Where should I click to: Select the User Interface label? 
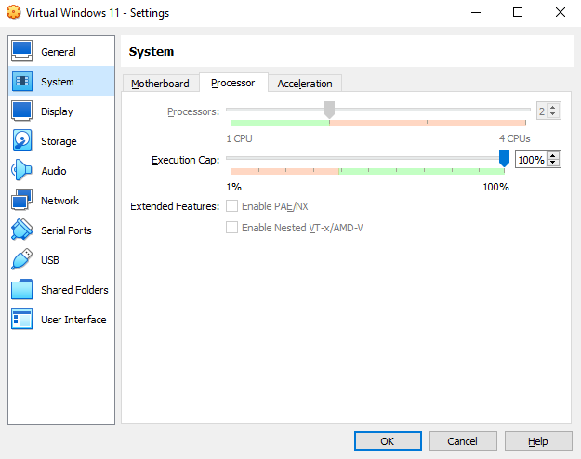coord(73,320)
